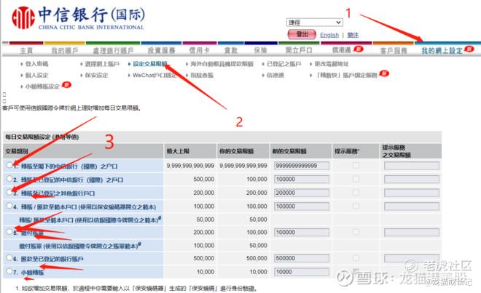Click new limit field showing 200000

point(302,193)
